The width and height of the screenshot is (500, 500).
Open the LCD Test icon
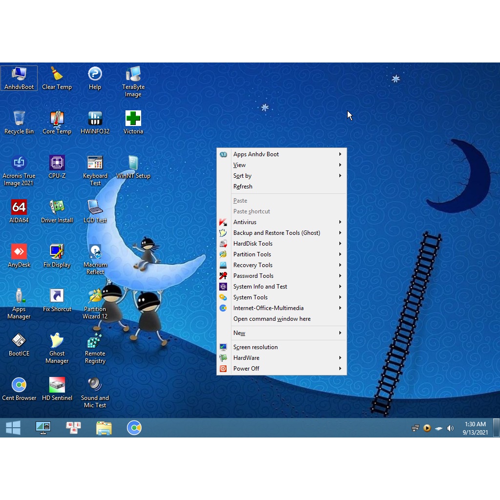(x=95, y=211)
